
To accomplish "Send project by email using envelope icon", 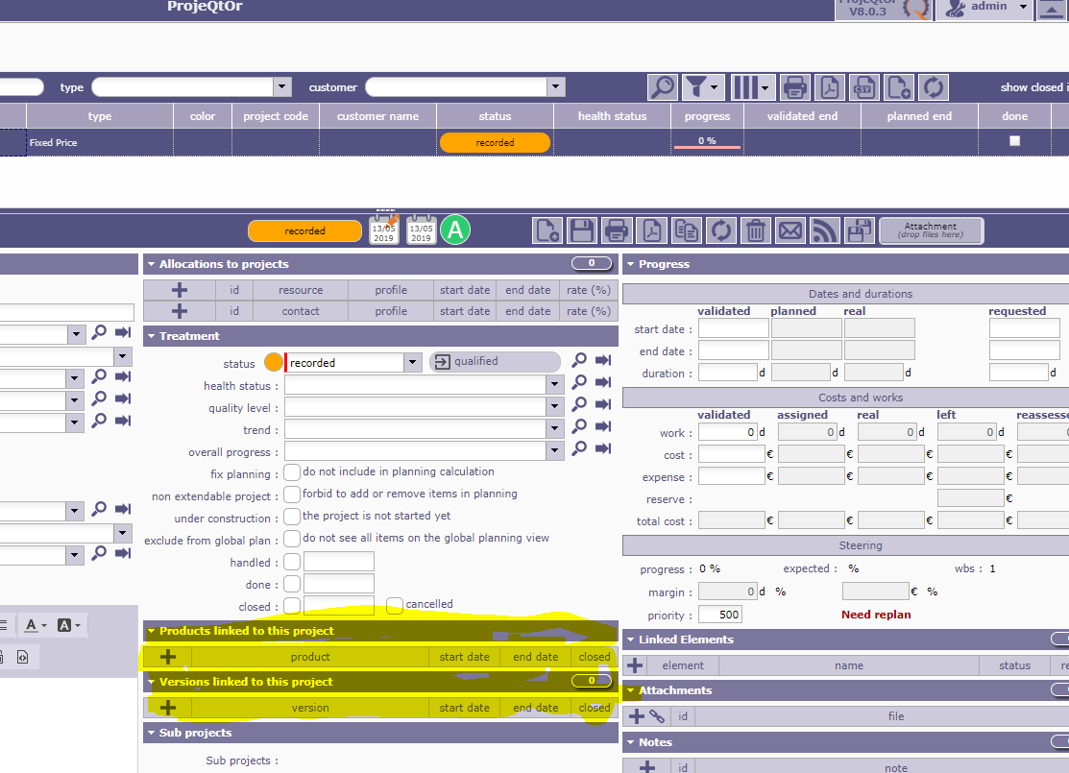I will pos(790,230).
